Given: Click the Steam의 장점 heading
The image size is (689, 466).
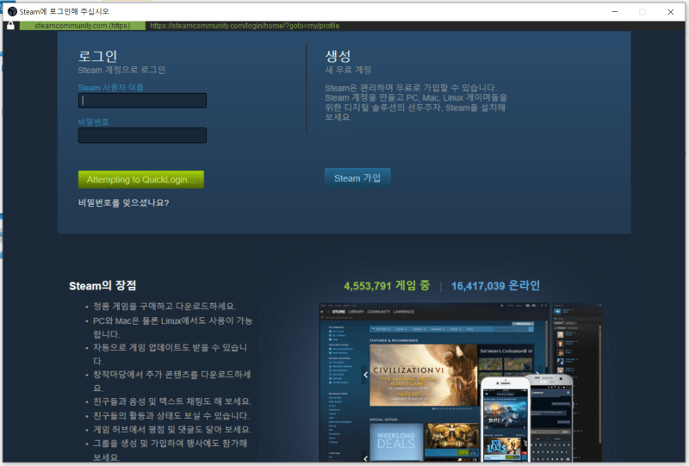Looking at the screenshot, I should (102, 286).
